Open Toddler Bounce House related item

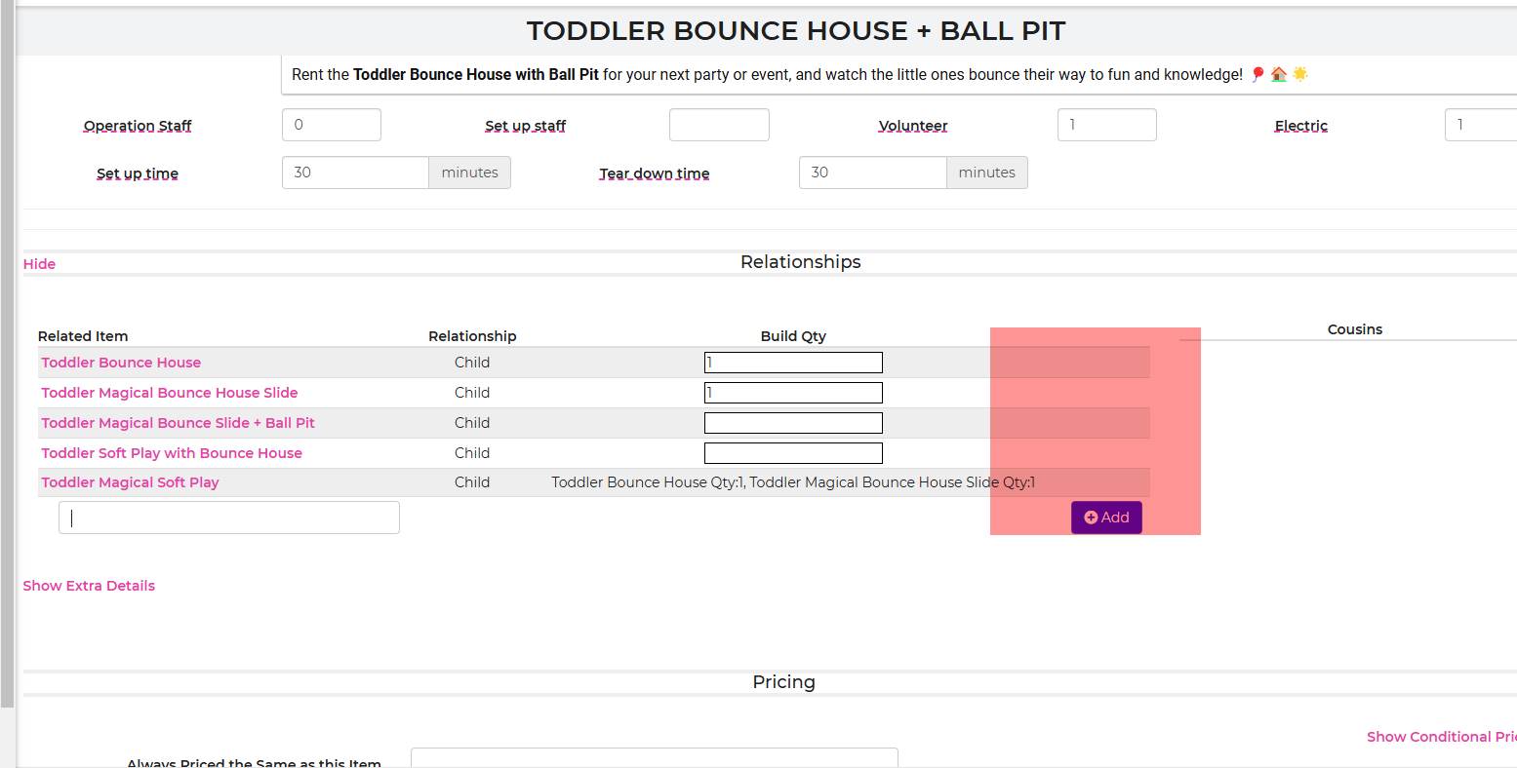coord(121,363)
